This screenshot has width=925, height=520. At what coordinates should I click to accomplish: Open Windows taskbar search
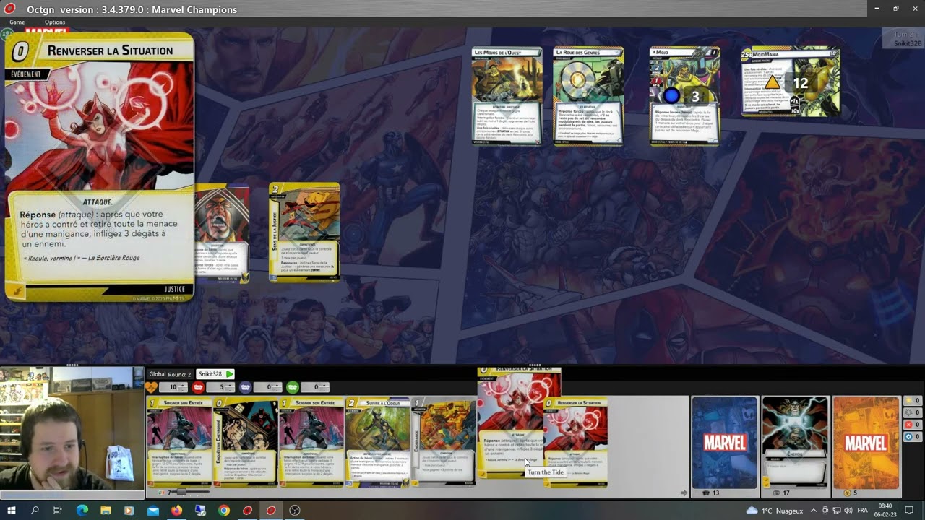[x=35, y=511]
